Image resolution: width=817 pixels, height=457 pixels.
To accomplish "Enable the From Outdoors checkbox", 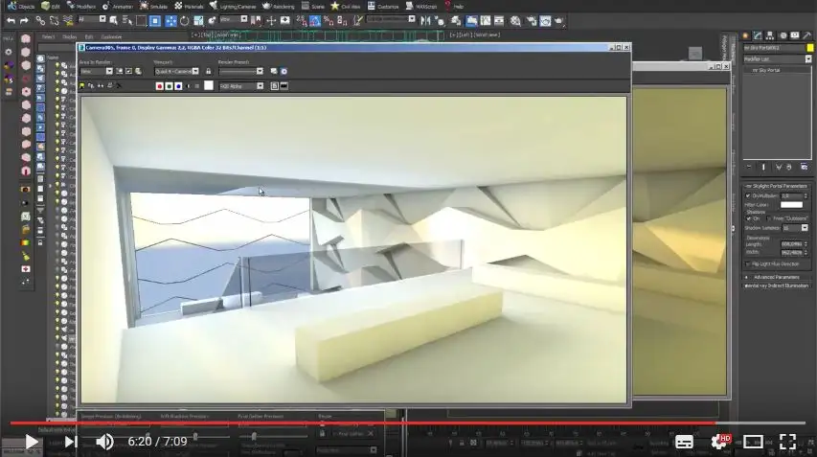I will 769,218.
